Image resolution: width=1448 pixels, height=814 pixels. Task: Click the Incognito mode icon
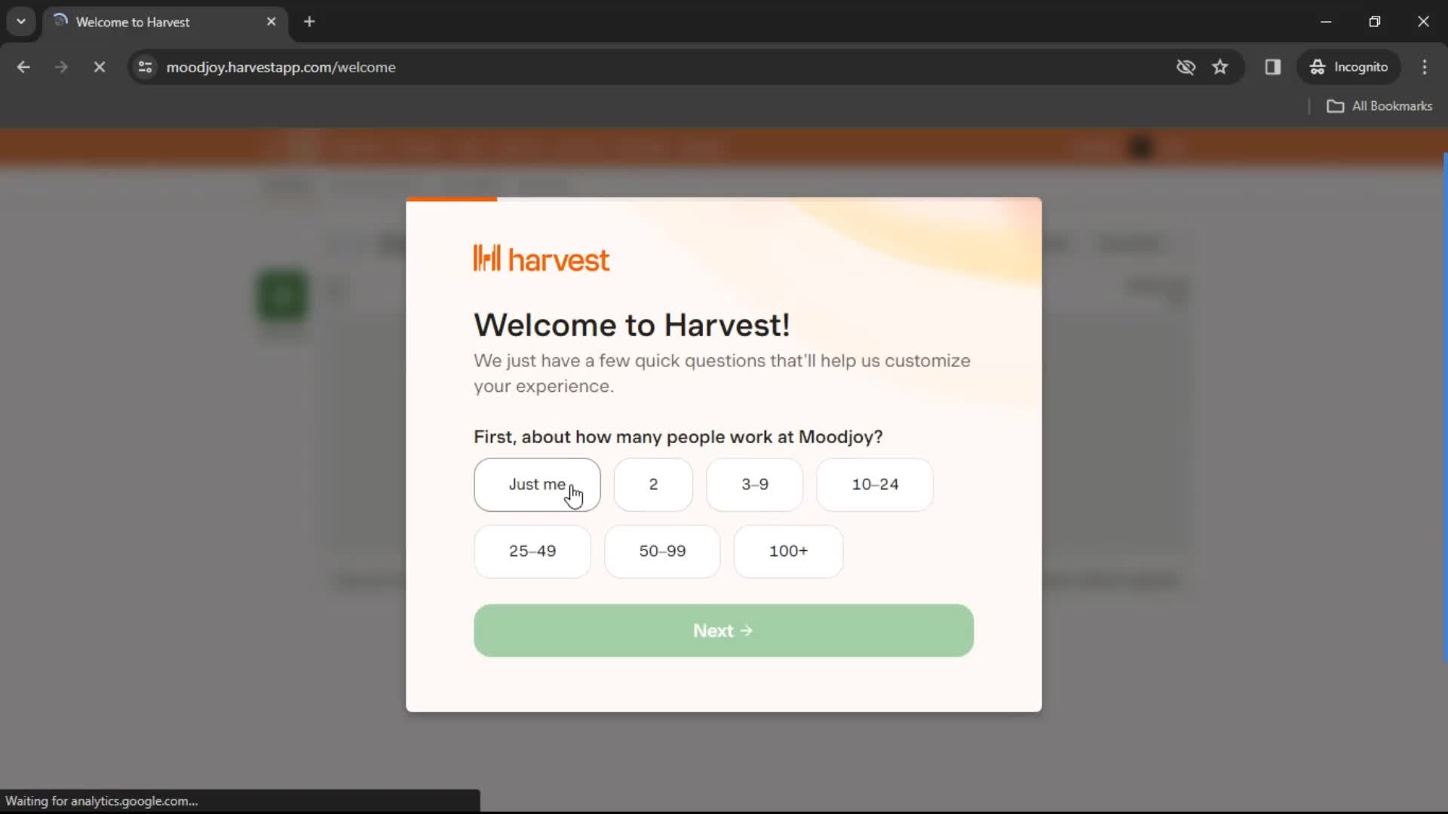point(1318,68)
